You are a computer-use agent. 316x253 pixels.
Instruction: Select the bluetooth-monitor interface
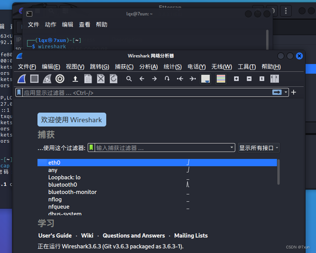(157, 192)
